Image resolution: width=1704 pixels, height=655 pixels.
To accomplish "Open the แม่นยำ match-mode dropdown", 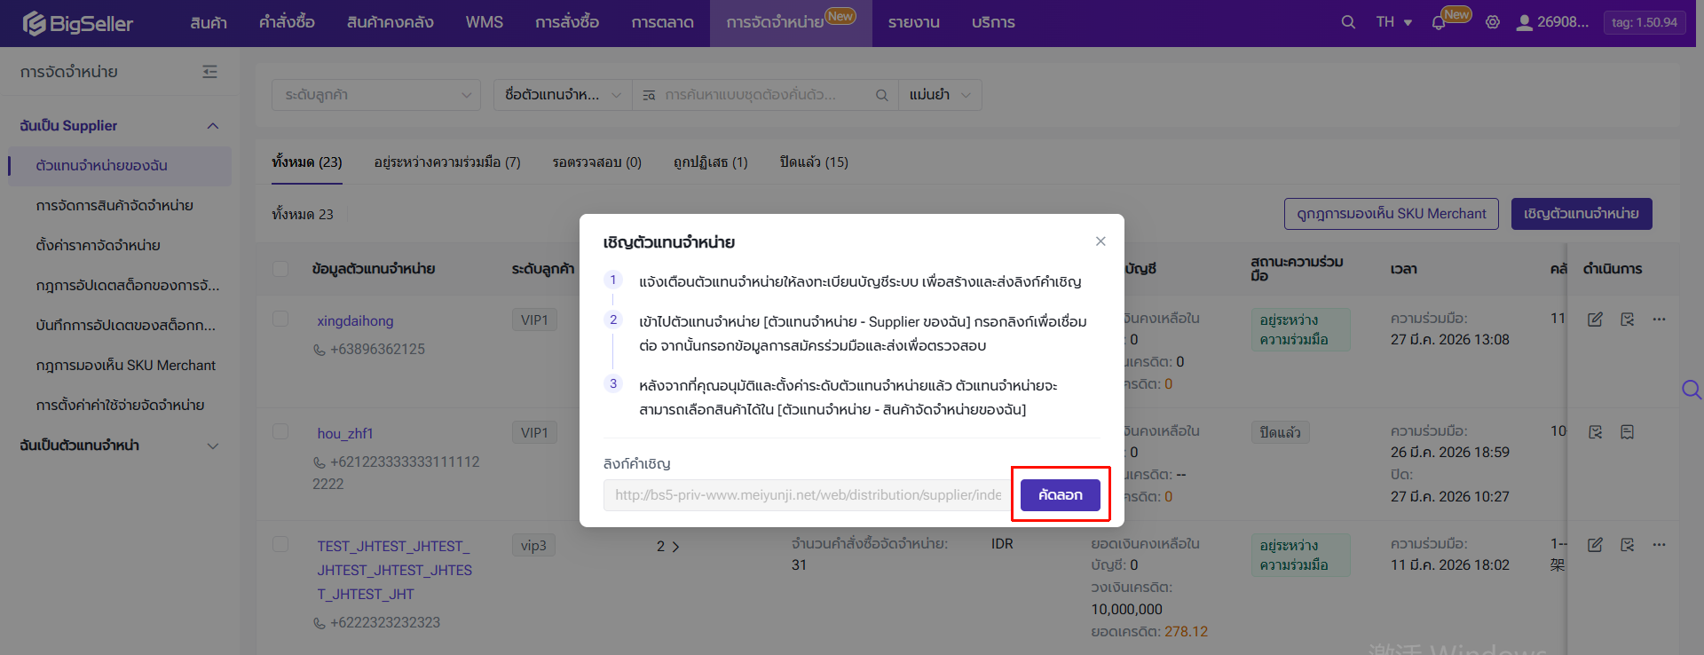I will [x=941, y=95].
